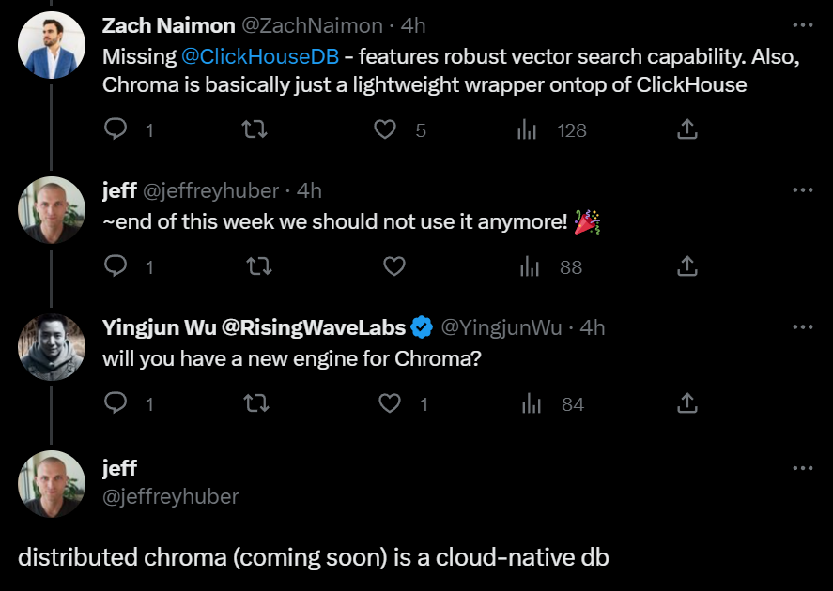
Task: Like jeff's end-of-week tweet
Action: pyautogui.click(x=394, y=266)
